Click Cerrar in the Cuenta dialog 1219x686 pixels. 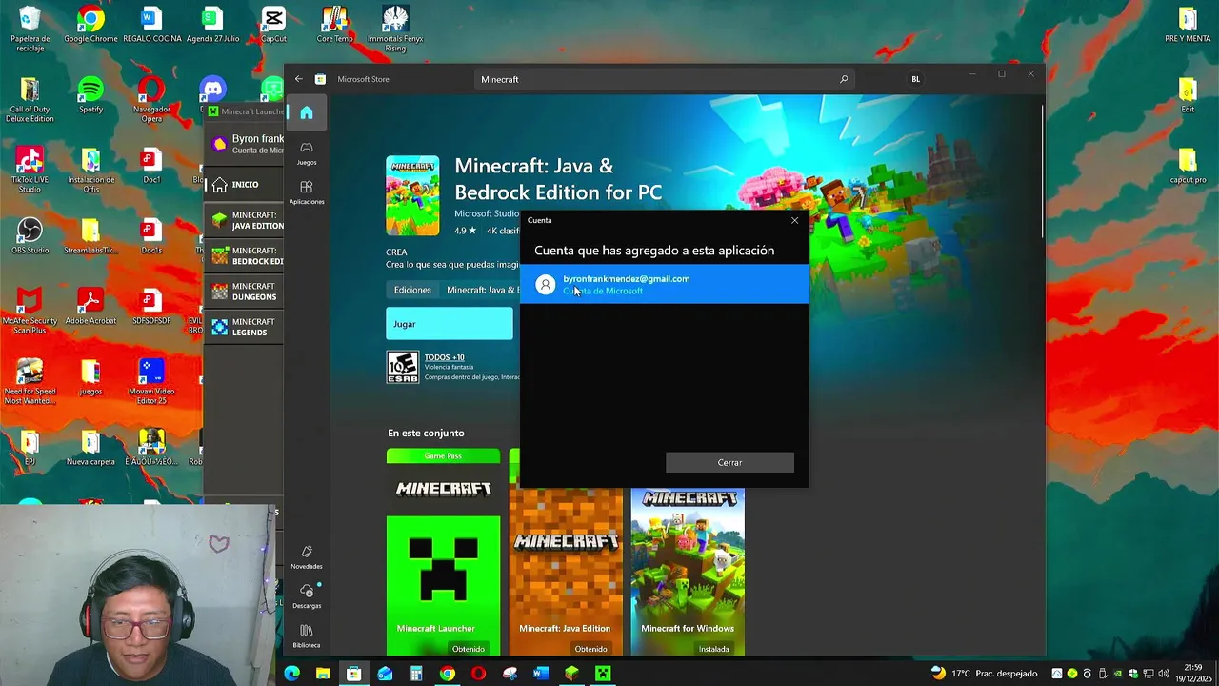729,462
